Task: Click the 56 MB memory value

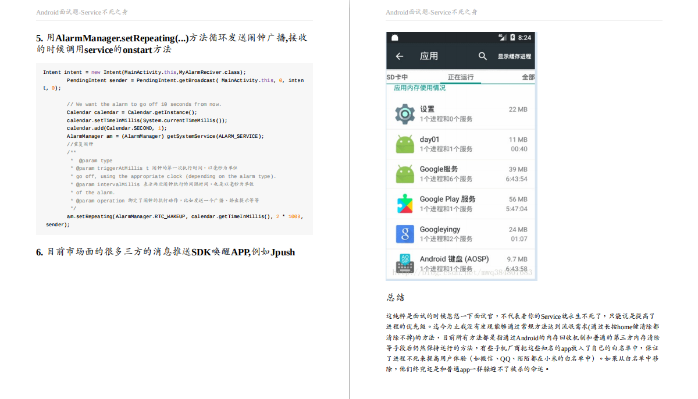Action: pyautogui.click(x=518, y=199)
